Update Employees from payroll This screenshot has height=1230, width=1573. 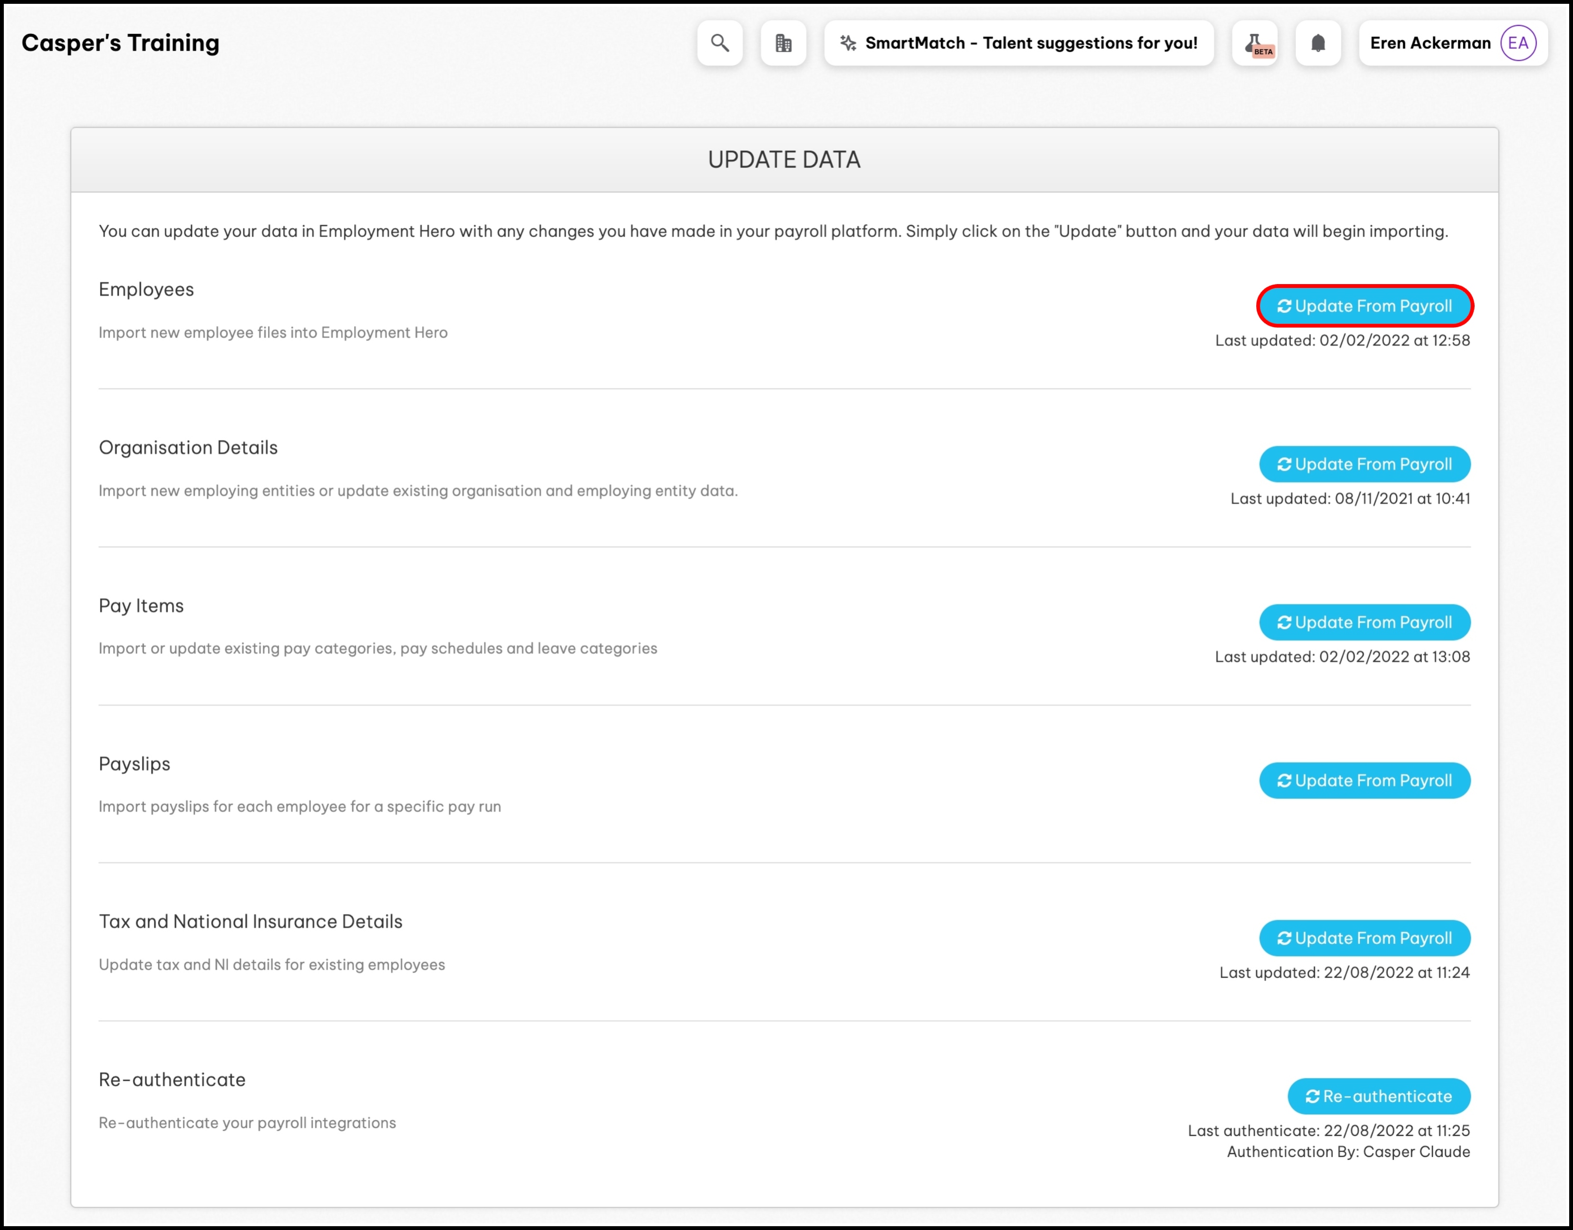[1364, 306]
